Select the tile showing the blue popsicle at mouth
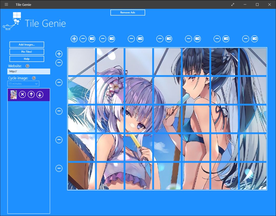The width and height of the screenshot is (276, 216). tap(196, 90)
